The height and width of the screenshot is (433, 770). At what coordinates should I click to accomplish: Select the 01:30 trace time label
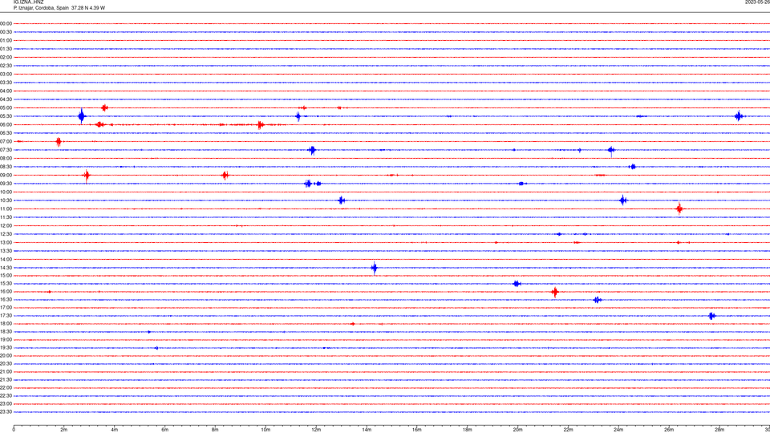6,49
